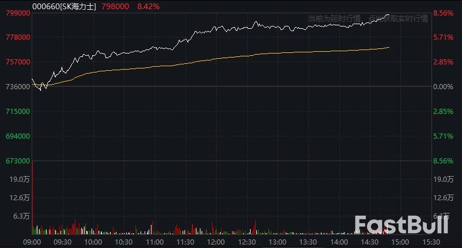Click the 0.00% label on right axis
The width and height of the screenshot is (462, 248).
(x=445, y=86)
